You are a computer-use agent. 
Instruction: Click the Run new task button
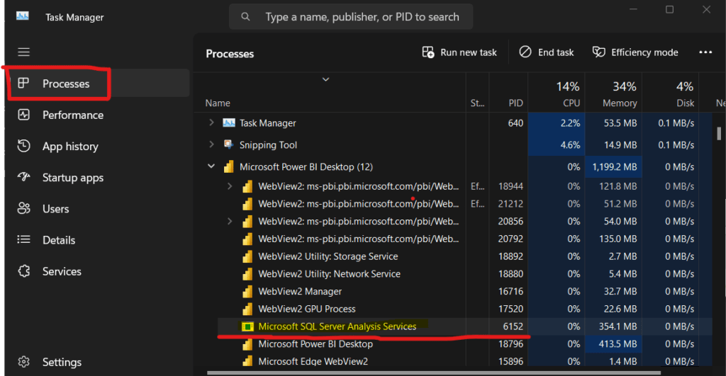459,52
